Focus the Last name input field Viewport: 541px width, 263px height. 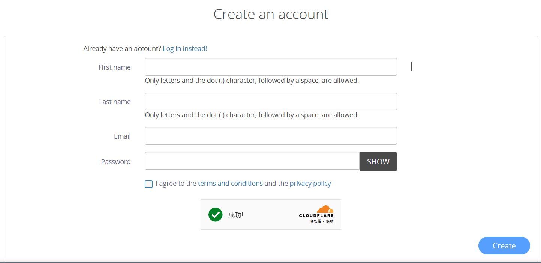click(271, 101)
